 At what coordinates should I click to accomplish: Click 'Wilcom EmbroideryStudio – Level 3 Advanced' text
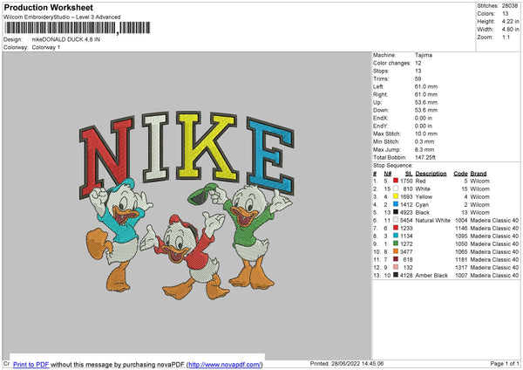pos(62,17)
